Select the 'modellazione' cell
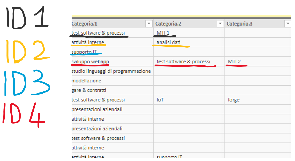295x161 pixels. [113, 81]
